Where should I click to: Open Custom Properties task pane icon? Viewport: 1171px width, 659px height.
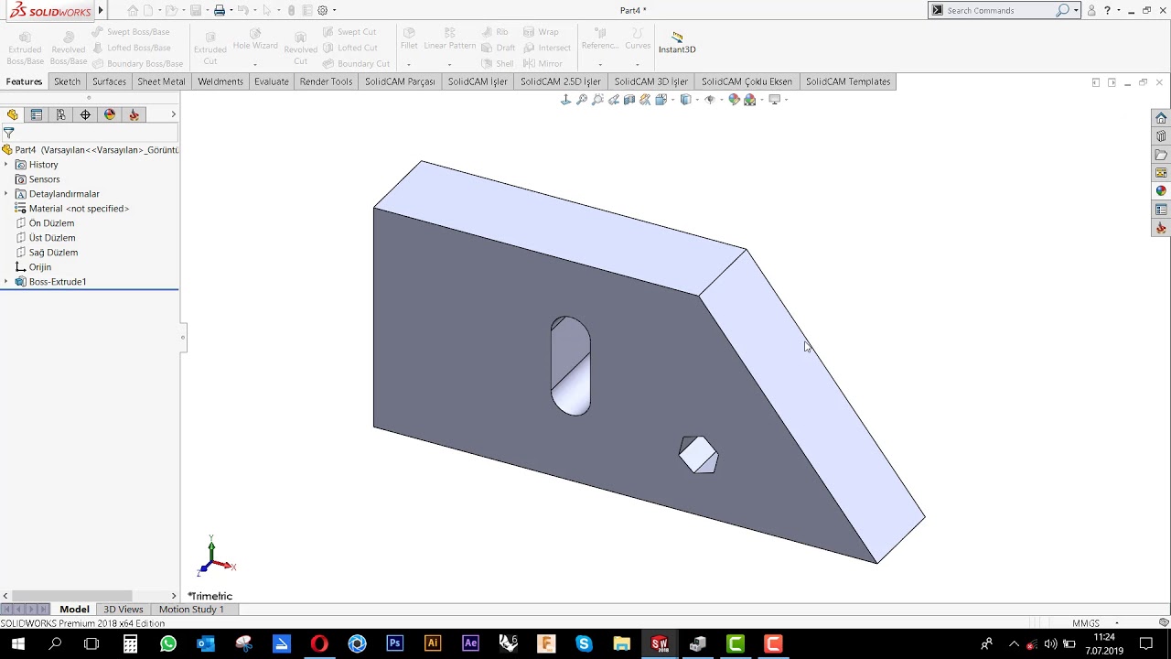tap(1161, 210)
